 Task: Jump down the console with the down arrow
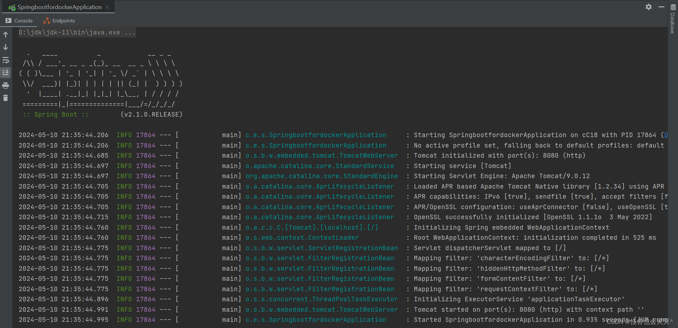(6, 47)
